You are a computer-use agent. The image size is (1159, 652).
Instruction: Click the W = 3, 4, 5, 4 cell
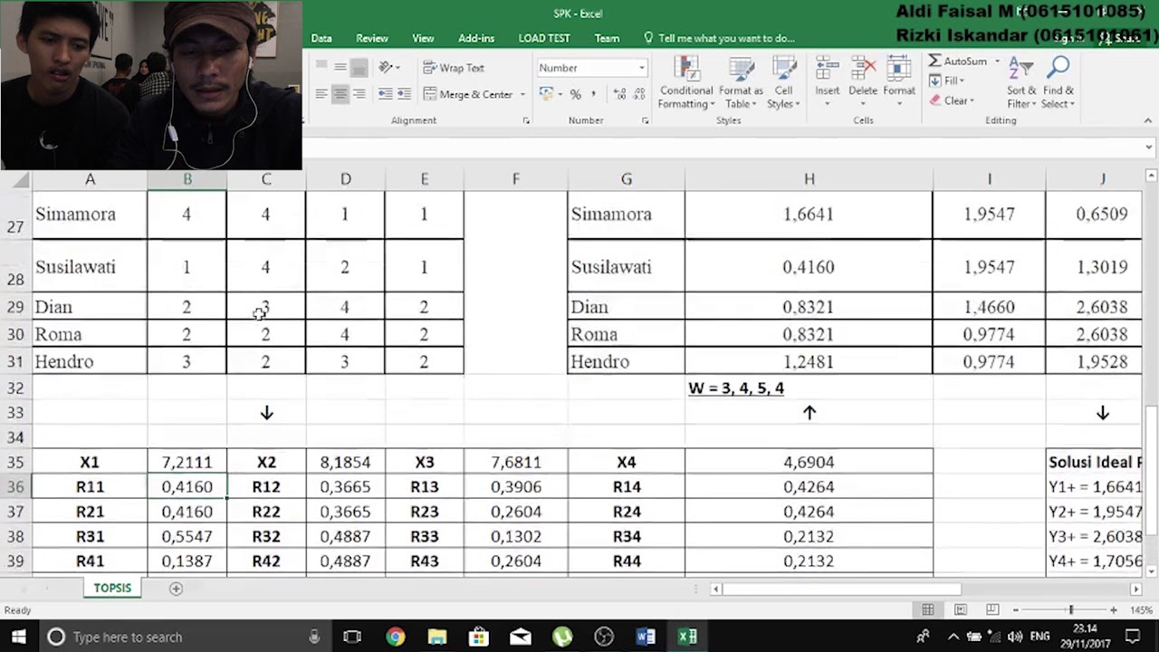(809, 388)
